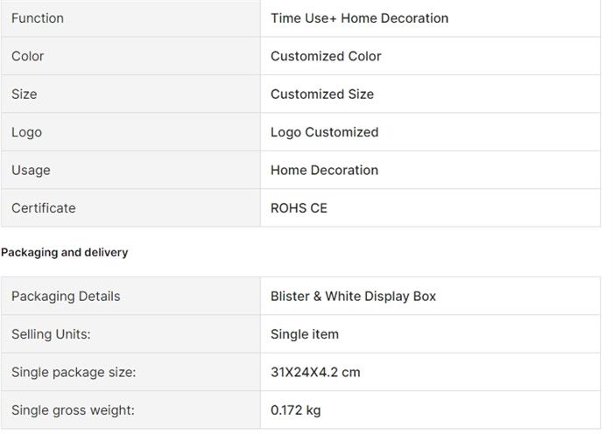Select the 'Customized Color' value
The width and height of the screenshot is (613, 434).
[x=326, y=56]
